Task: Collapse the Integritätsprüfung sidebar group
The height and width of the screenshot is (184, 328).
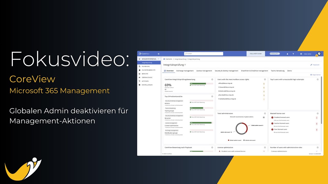Action: tap(158, 59)
